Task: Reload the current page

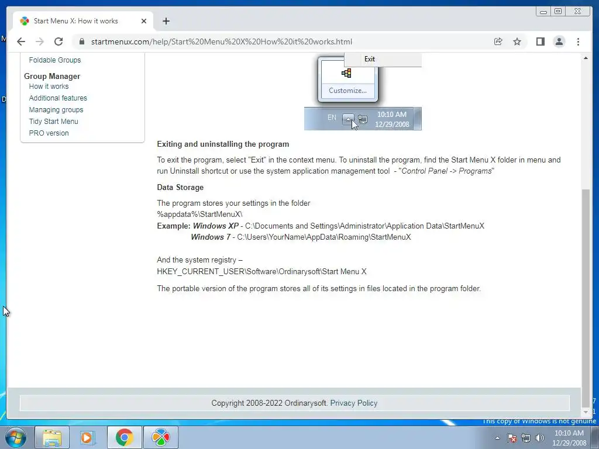Action: (x=58, y=42)
